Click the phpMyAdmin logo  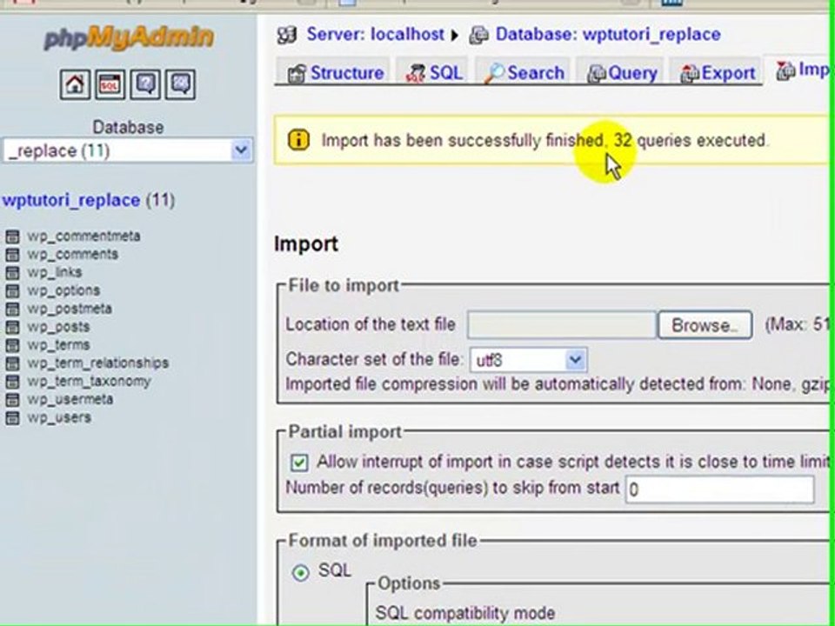pos(129,37)
